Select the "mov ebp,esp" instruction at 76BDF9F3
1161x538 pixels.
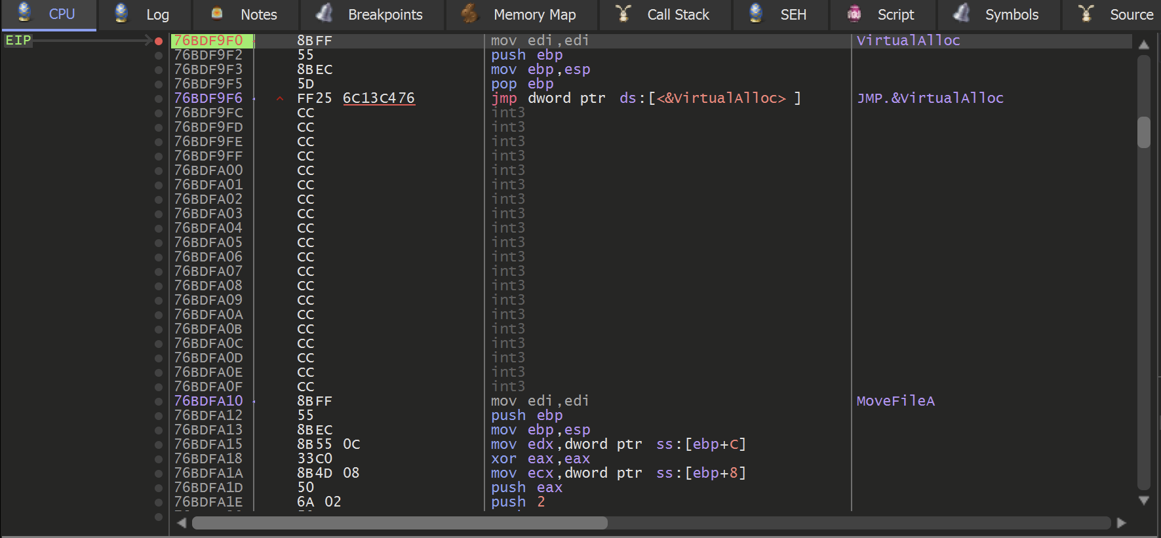(x=541, y=69)
